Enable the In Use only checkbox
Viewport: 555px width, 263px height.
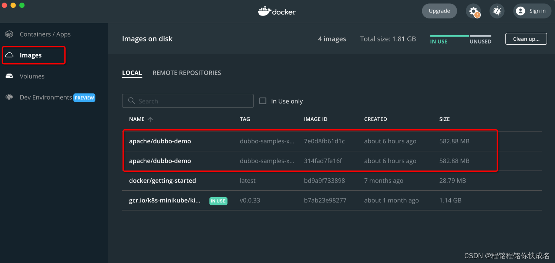pyautogui.click(x=263, y=101)
